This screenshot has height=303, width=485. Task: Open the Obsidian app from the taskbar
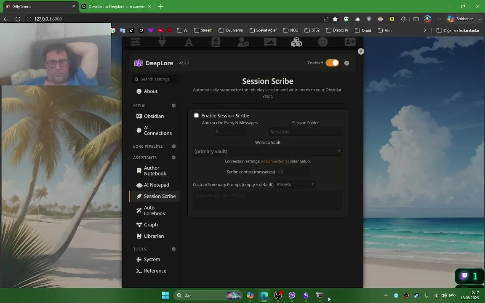[306, 295]
